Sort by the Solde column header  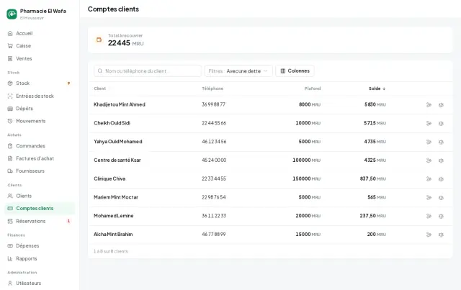[x=377, y=89]
